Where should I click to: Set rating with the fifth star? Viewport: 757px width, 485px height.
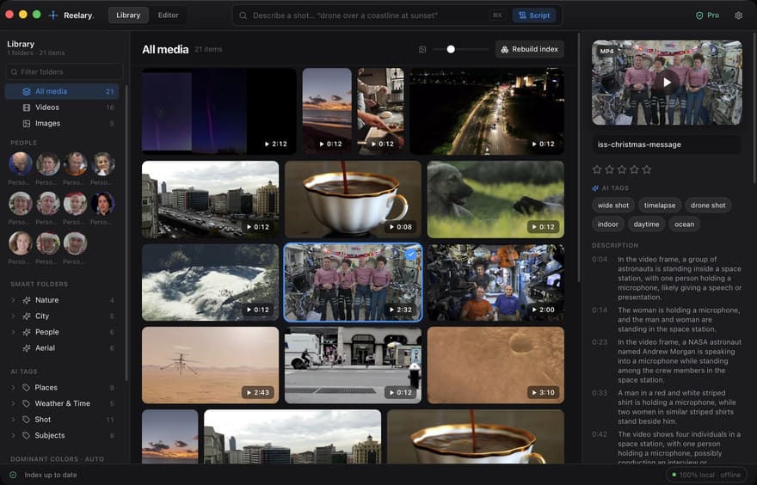pos(647,169)
